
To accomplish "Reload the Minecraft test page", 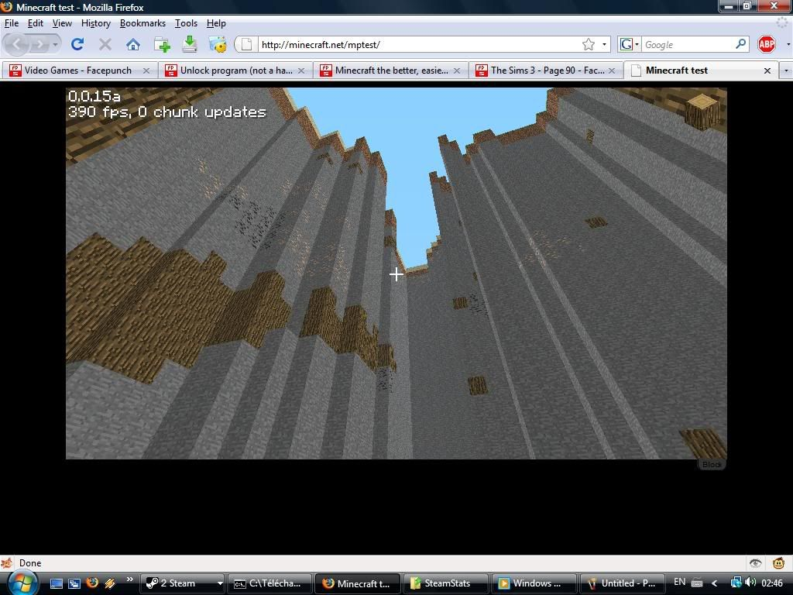I will 77,44.
